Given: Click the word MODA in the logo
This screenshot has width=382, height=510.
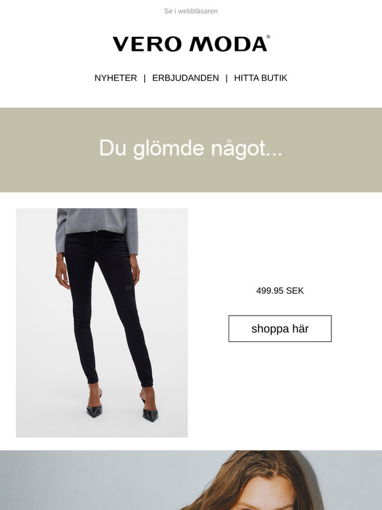Looking at the screenshot, I should coord(229,44).
